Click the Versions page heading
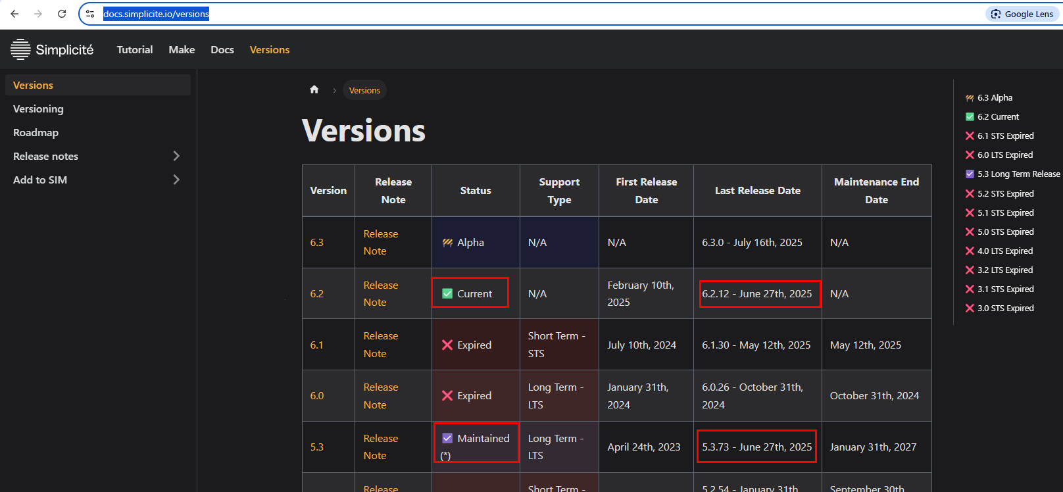This screenshot has height=492, width=1063. tap(364, 131)
